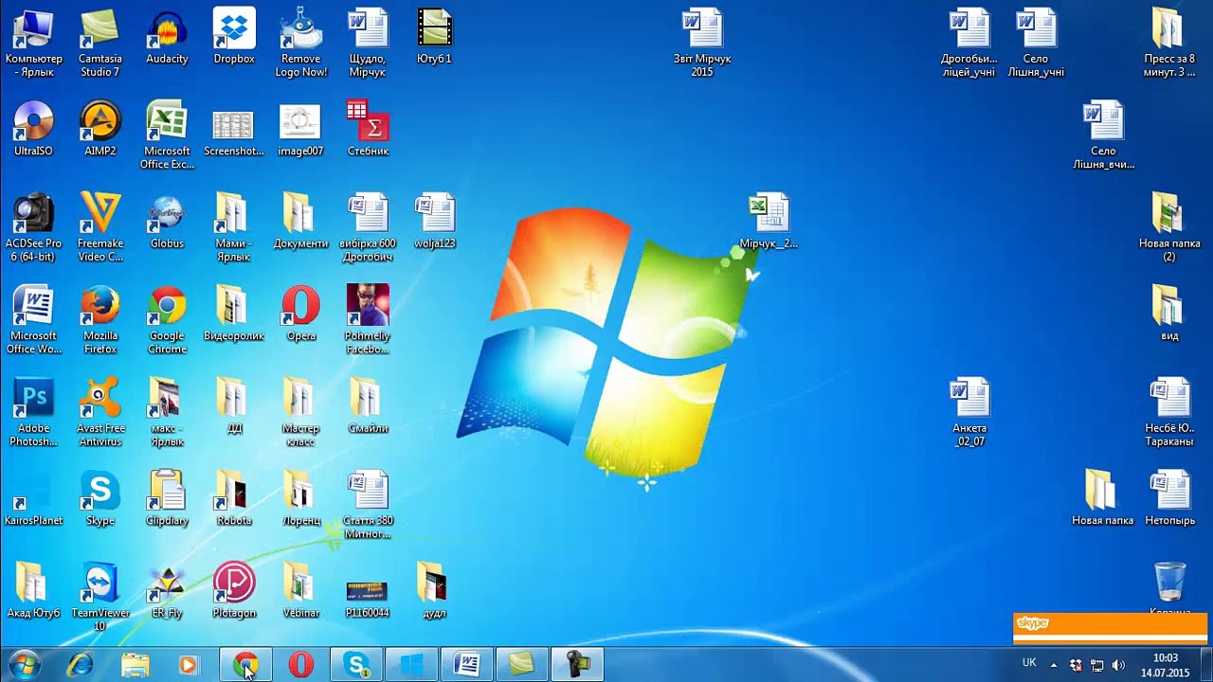Select the Robota folder shortcut

click(234, 499)
